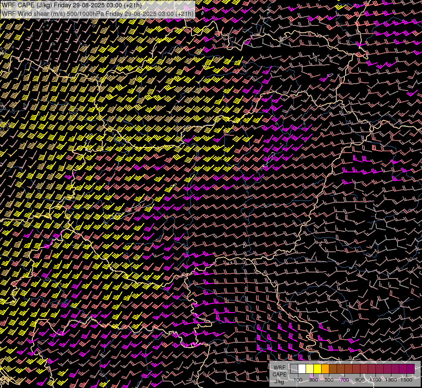The height and width of the screenshot is (388, 422).
Task: Click the legend value 100
Action: click(x=298, y=380)
